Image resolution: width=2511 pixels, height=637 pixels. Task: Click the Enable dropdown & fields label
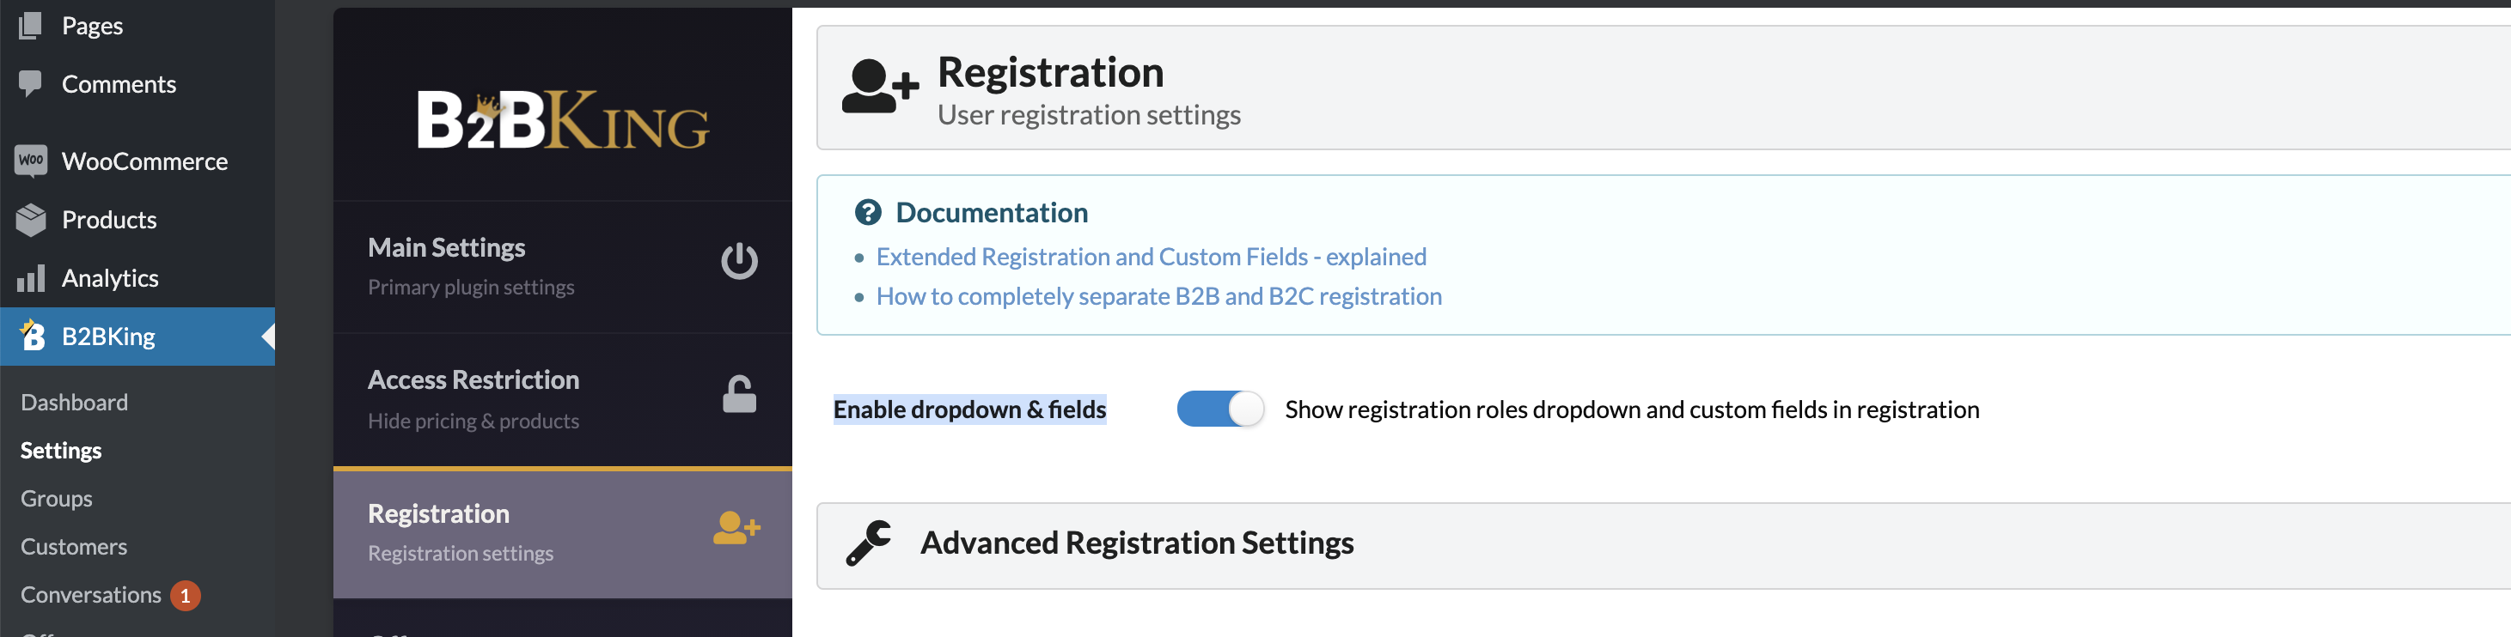pos(970,410)
